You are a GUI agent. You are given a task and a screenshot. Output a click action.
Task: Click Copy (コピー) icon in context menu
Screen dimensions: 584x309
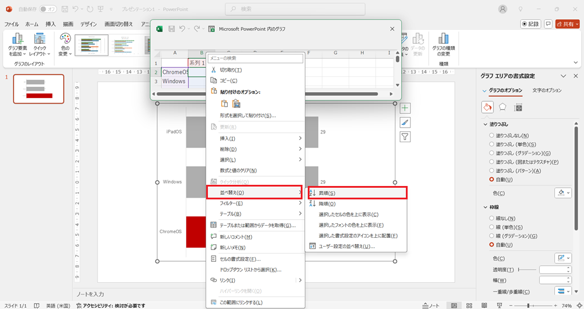click(213, 80)
